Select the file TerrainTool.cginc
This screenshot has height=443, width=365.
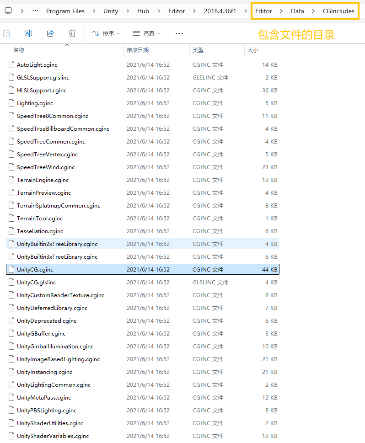point(143,219)
